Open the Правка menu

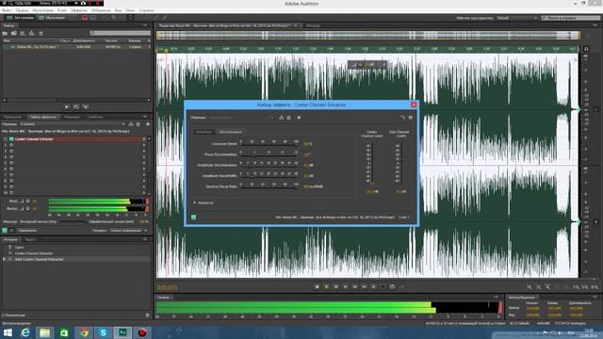[22, 10]
